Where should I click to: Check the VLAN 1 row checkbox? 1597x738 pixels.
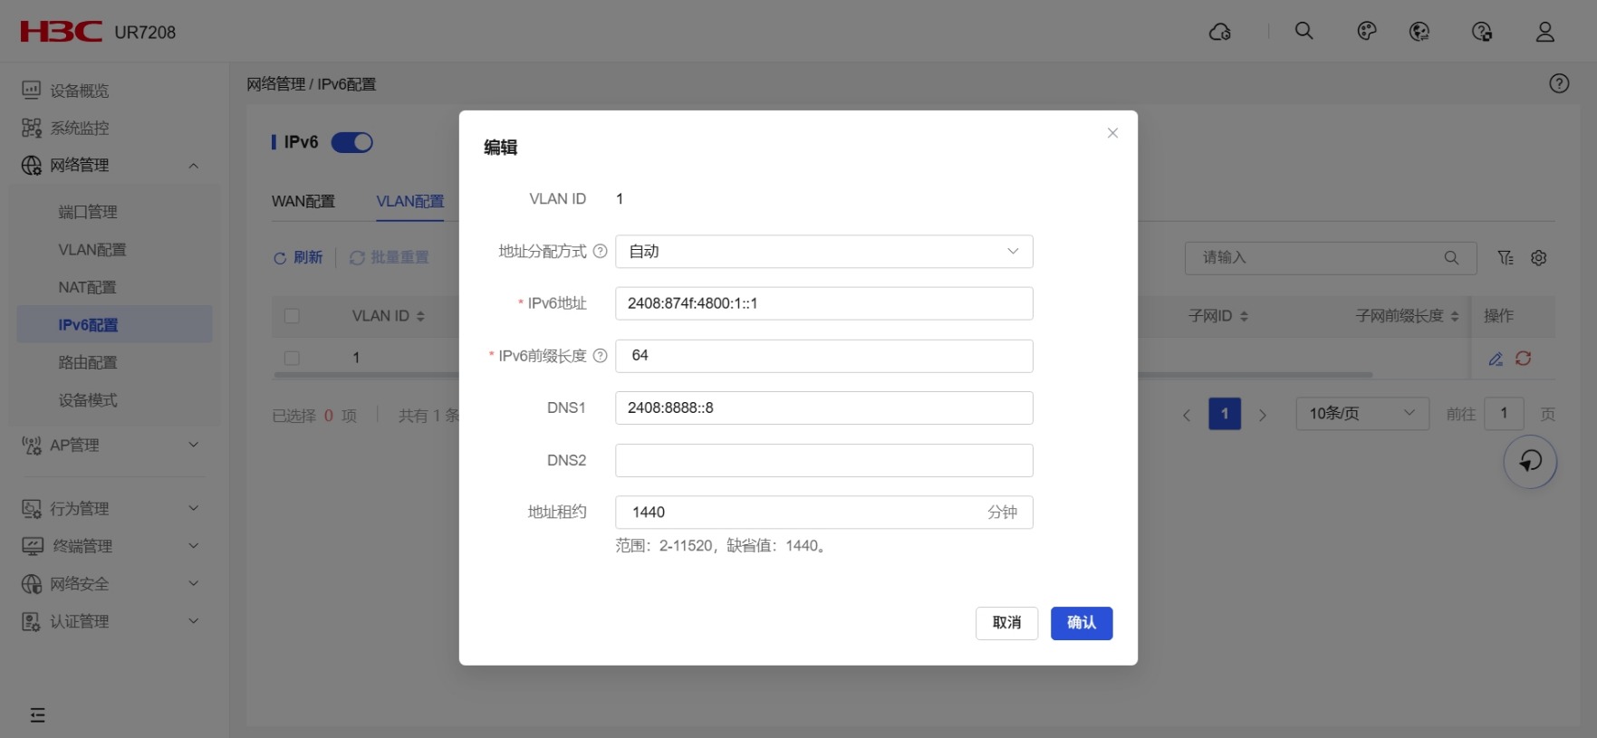(292, 359)
